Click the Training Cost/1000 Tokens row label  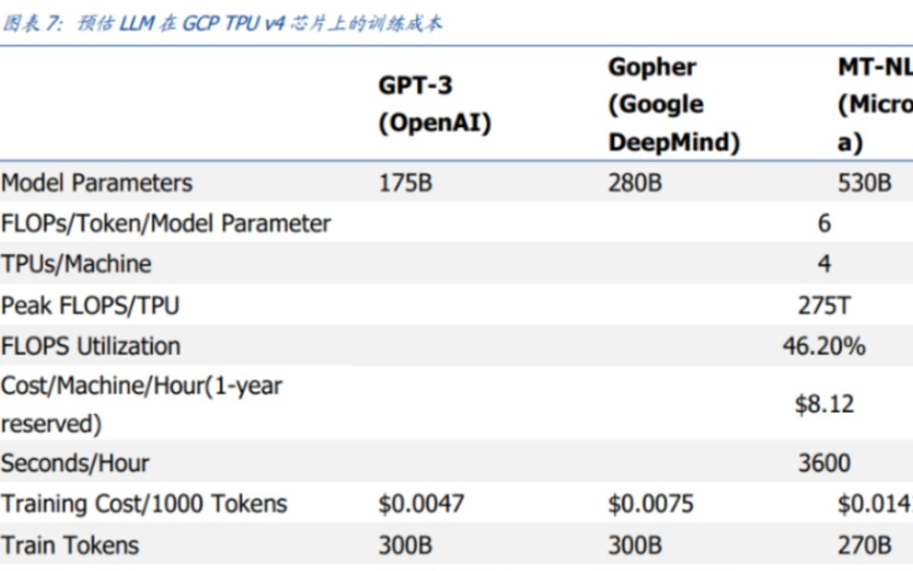(x=144, y=504)
